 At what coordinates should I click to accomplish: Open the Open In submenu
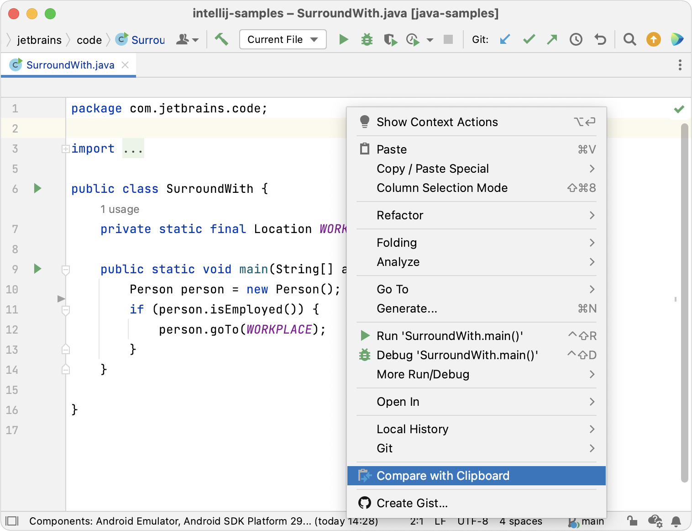[477, 402]
